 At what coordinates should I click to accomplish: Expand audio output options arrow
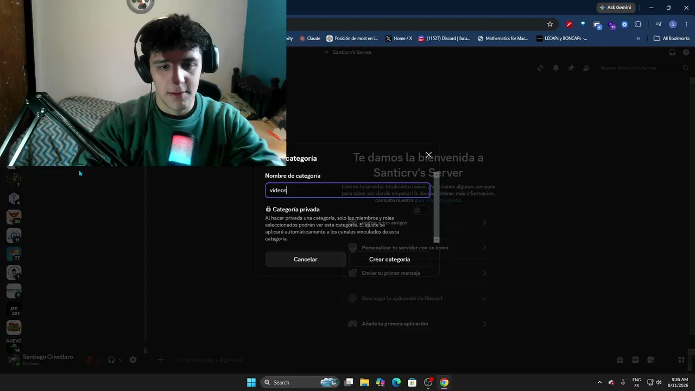pyautogui.click(x=121, y=360)
